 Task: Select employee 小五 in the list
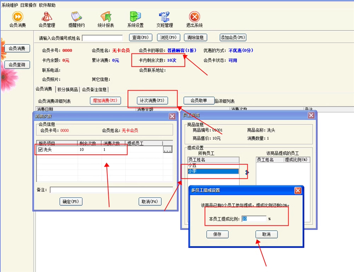[213, 166]
